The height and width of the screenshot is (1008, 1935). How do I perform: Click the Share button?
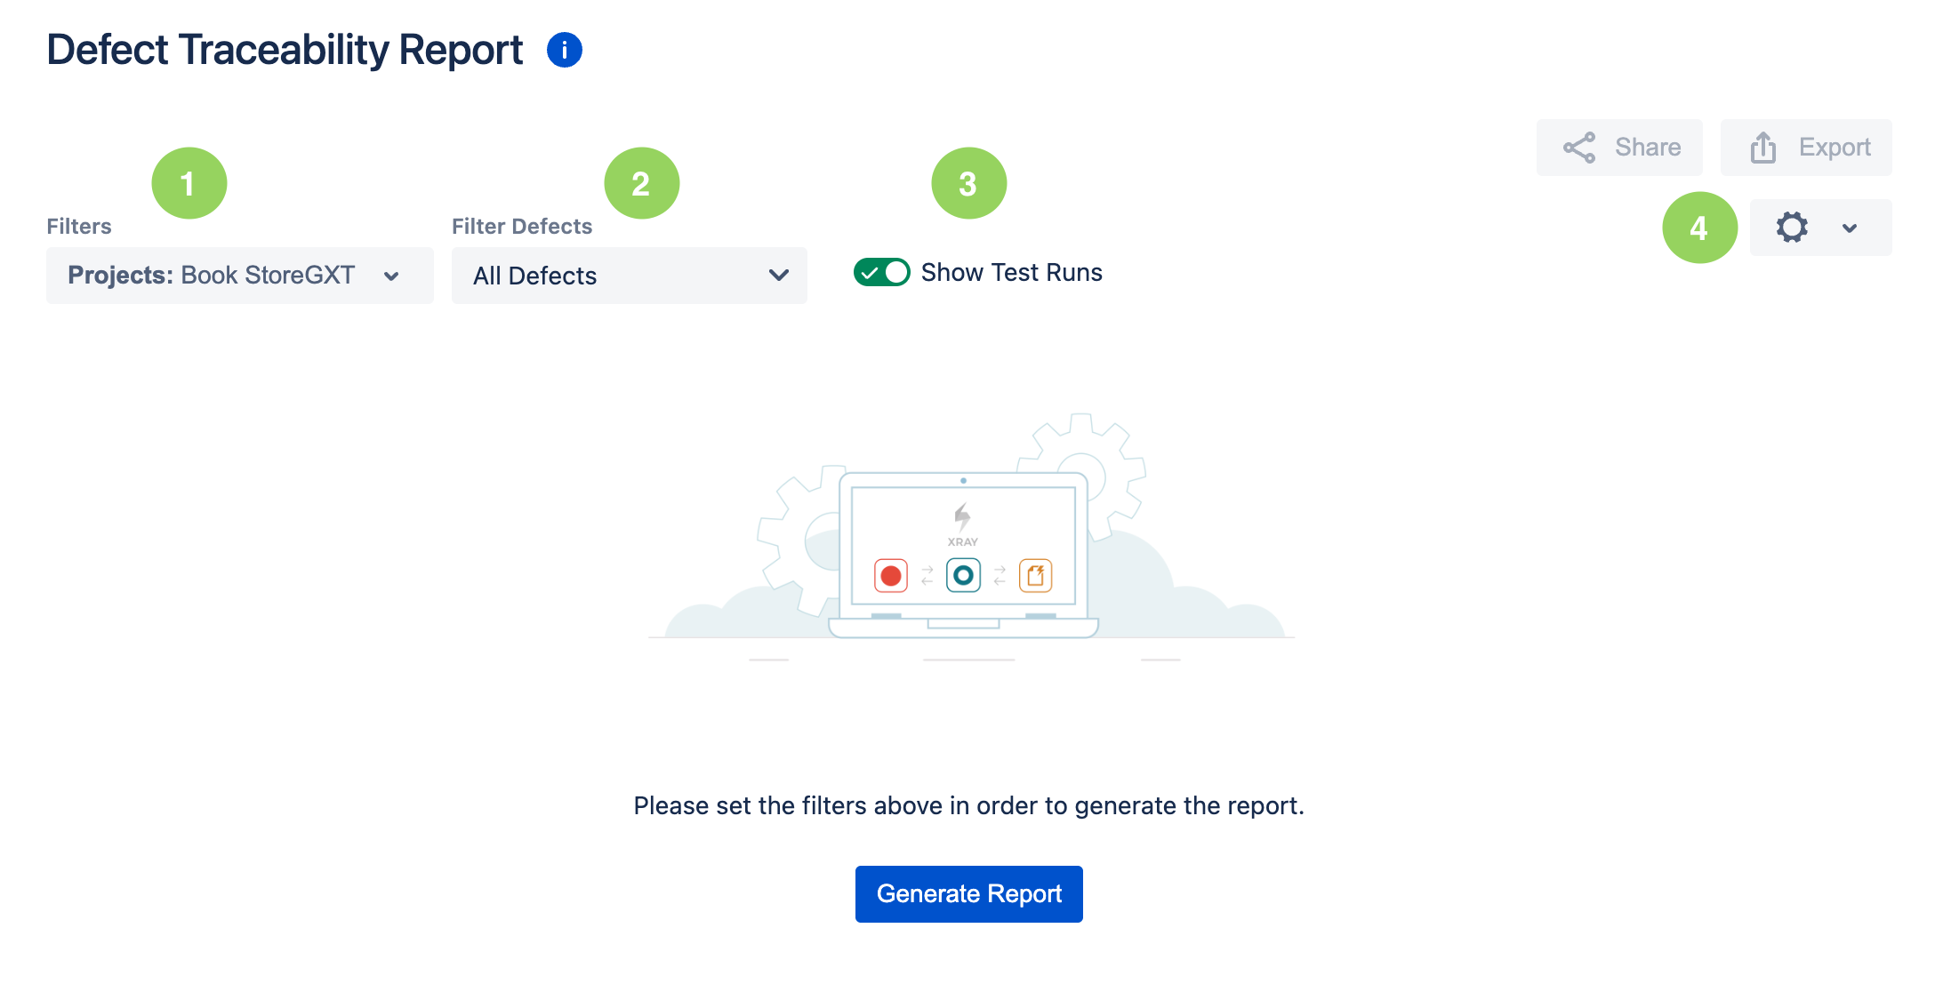(1619, 148)
